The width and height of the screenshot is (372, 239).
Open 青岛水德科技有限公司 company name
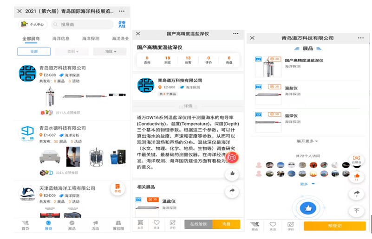[63, 128]
